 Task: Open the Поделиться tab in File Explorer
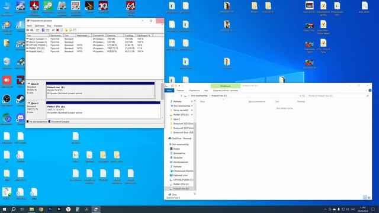tap(194, 91)
